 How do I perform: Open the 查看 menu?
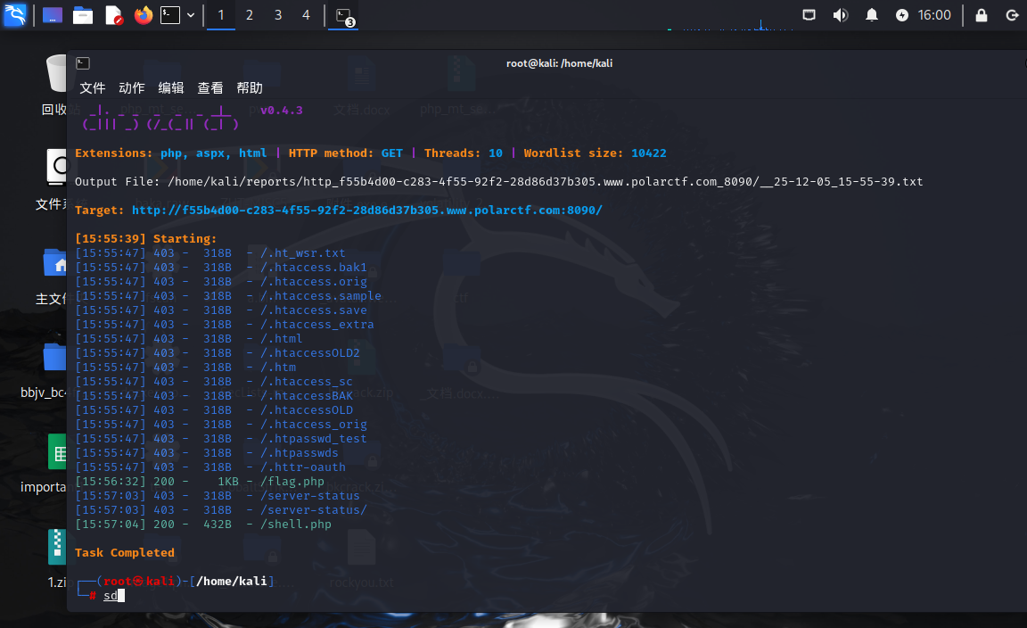coord(210,87)
